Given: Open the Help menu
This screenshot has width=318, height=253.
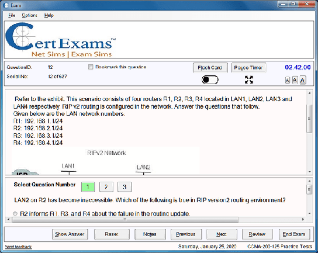Looking at the screenshot, I should point(49,15).
